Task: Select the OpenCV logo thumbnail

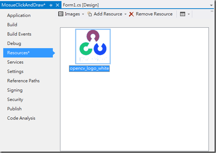Action: click(93, 46)
